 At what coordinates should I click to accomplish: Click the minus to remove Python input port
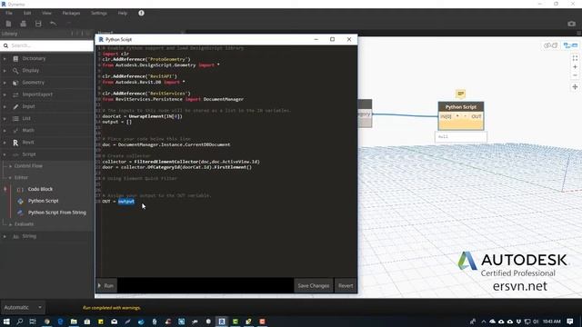pyautogui.click(x=465, y=116)
